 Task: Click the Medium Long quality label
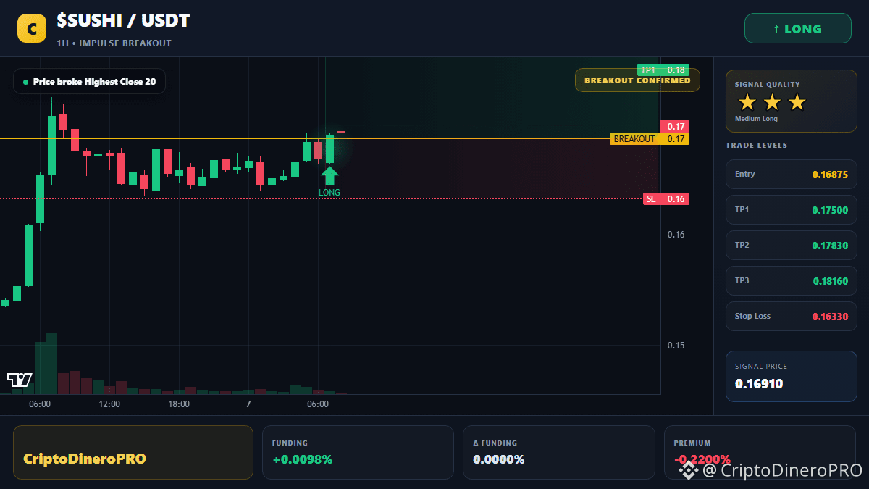pyautogui.click(x=756, y=119)
